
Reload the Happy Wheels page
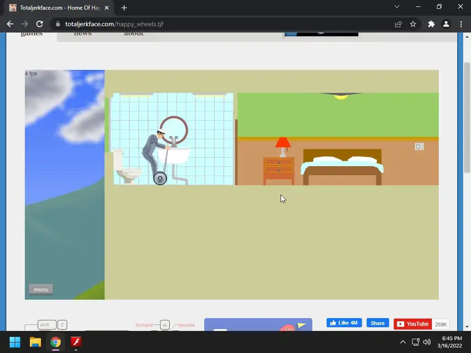40,24
